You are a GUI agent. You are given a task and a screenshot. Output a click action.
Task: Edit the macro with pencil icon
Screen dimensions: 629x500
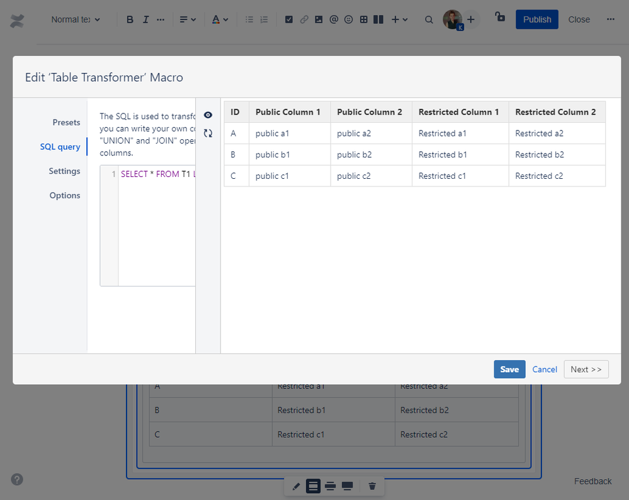[x=296, y=486]
